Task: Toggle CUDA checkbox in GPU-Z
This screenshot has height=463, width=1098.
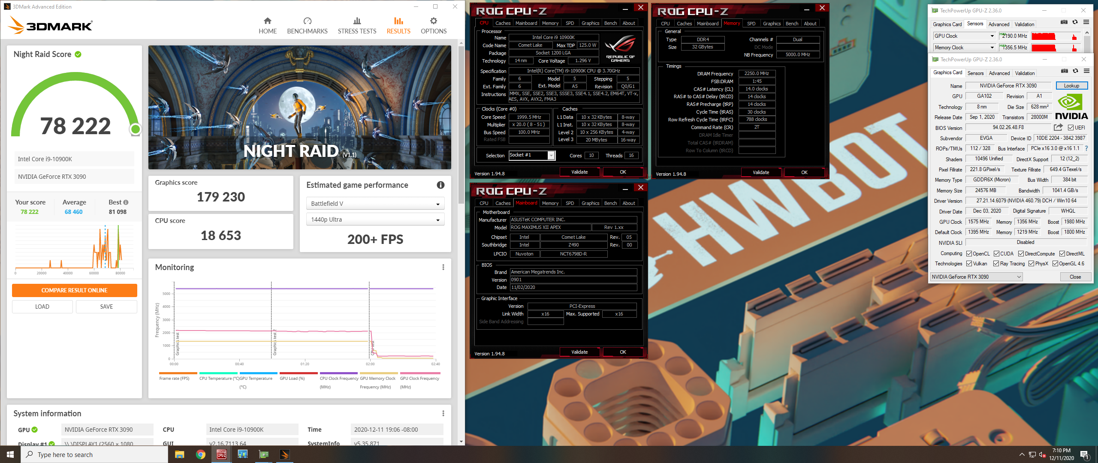Action: pyautogui.click(x=997, y=254)
